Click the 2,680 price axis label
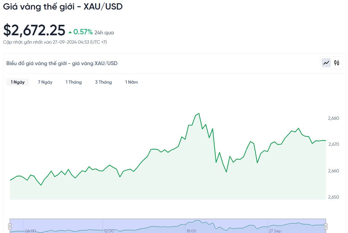The width and height of the screenshot is (348, 233). coord(333,118)
